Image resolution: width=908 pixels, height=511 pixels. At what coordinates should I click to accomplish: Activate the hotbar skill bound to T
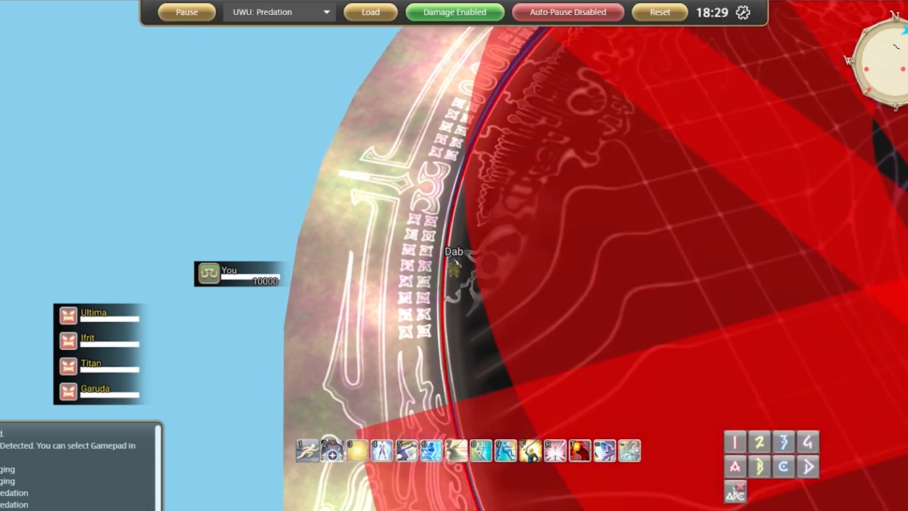point(580,451)
